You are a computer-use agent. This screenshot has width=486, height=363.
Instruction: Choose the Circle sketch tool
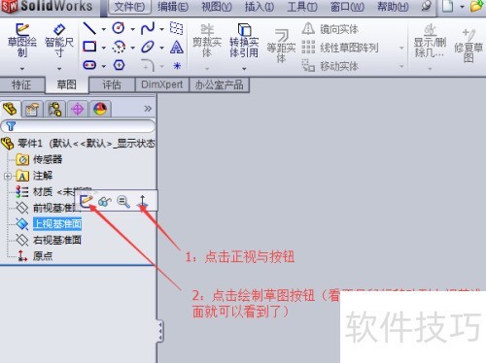click(x=119, y=28)
